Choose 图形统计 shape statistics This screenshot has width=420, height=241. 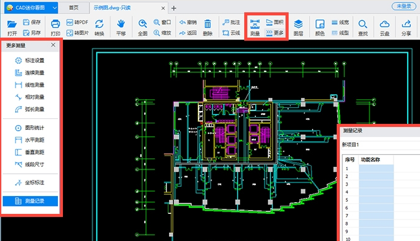pos(30,128)
